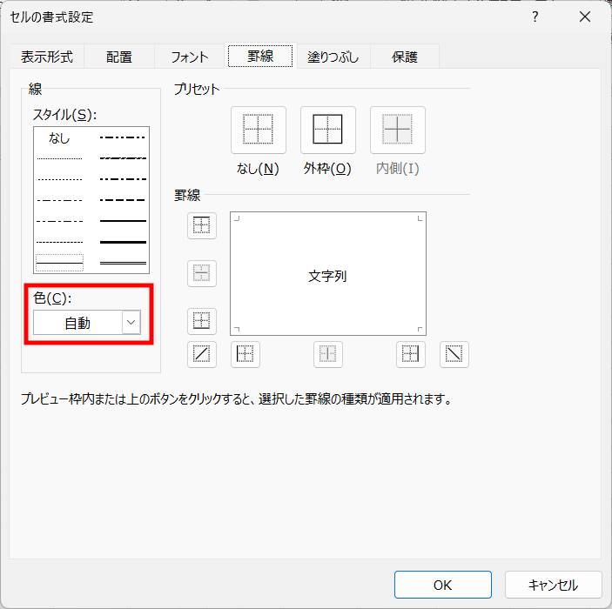Viewport: 612px width, 609px height.
Task: Apply the top border button
Action: [x=202, y=225]
